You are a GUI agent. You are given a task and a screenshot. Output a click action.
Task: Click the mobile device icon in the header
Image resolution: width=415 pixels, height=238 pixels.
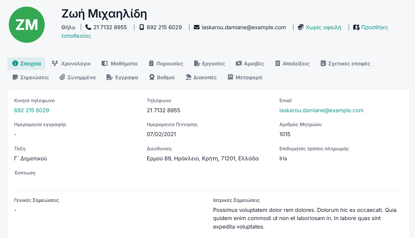[142, 27]
